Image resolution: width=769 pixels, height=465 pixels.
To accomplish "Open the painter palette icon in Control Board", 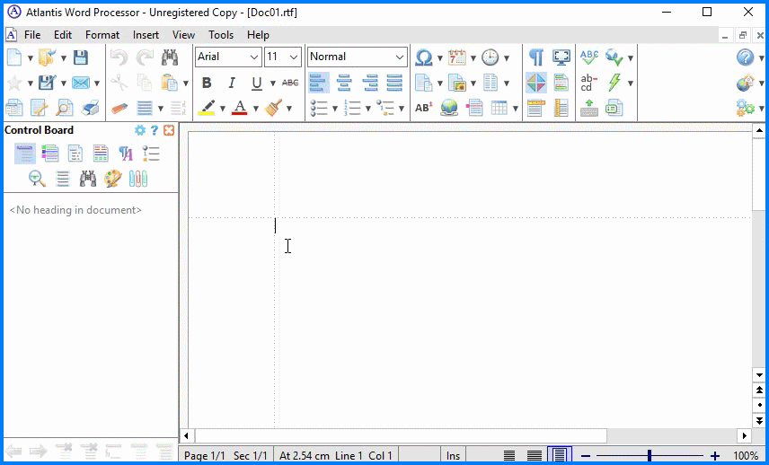I will 113,179.
